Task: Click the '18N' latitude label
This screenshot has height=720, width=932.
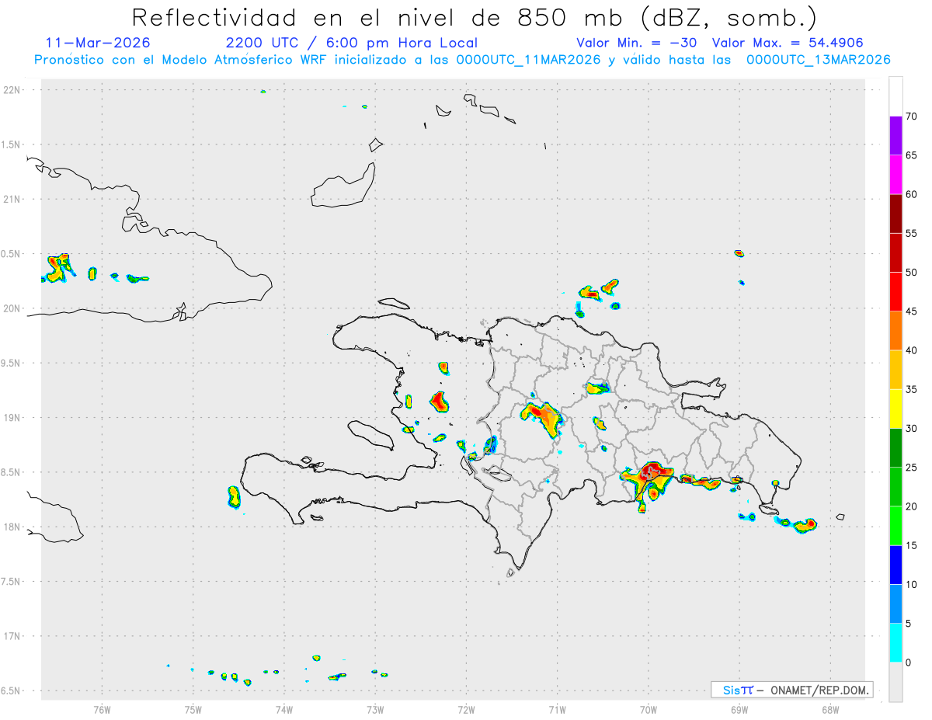Action: click(x=12, y=527)
